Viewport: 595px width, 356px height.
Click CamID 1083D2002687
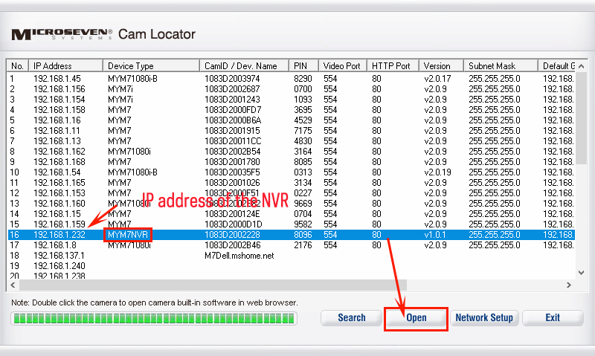point(232,89)
